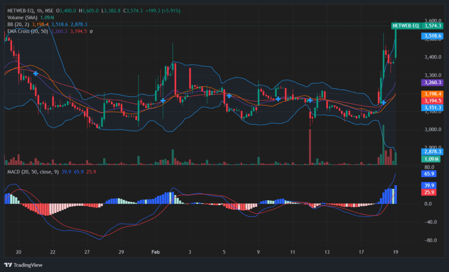449x272 pixels.
Task: Click the TradingView logo
Action: [23, 265]
